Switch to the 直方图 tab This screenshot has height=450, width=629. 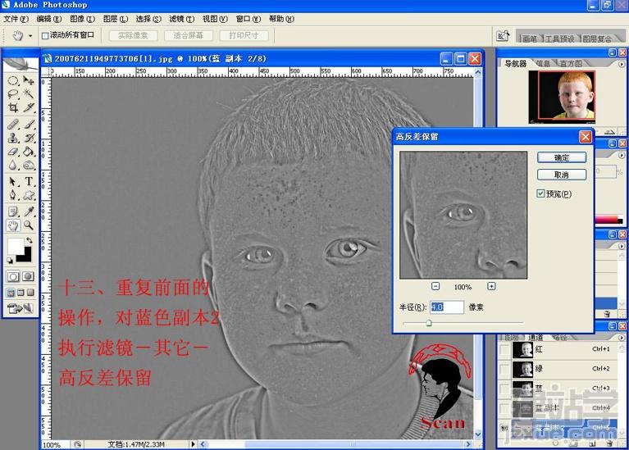click(x=571, y=63)
